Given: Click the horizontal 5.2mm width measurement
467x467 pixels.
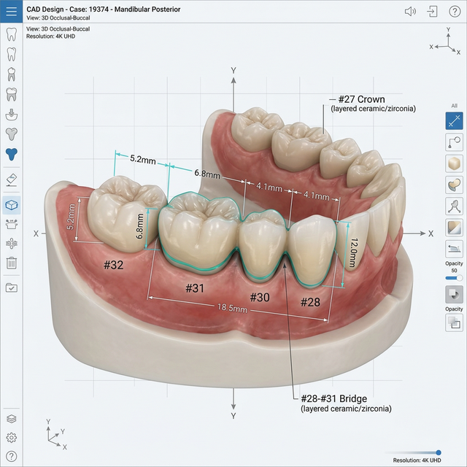Looking at the screenshot, I should (143, 159).
